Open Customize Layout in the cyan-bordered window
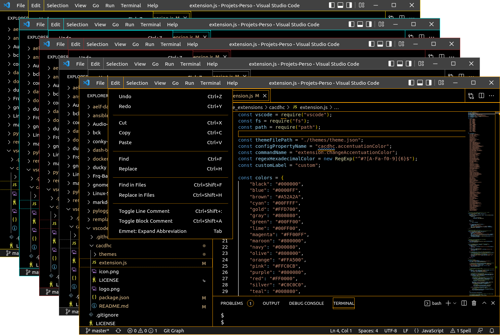Viewport: 500px width, 335px height. tap(381, 24)
